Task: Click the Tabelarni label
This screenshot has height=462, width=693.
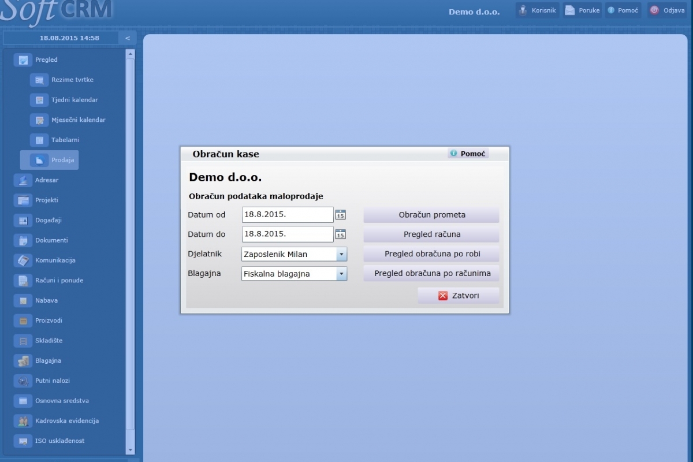Action: click(65, 140)
